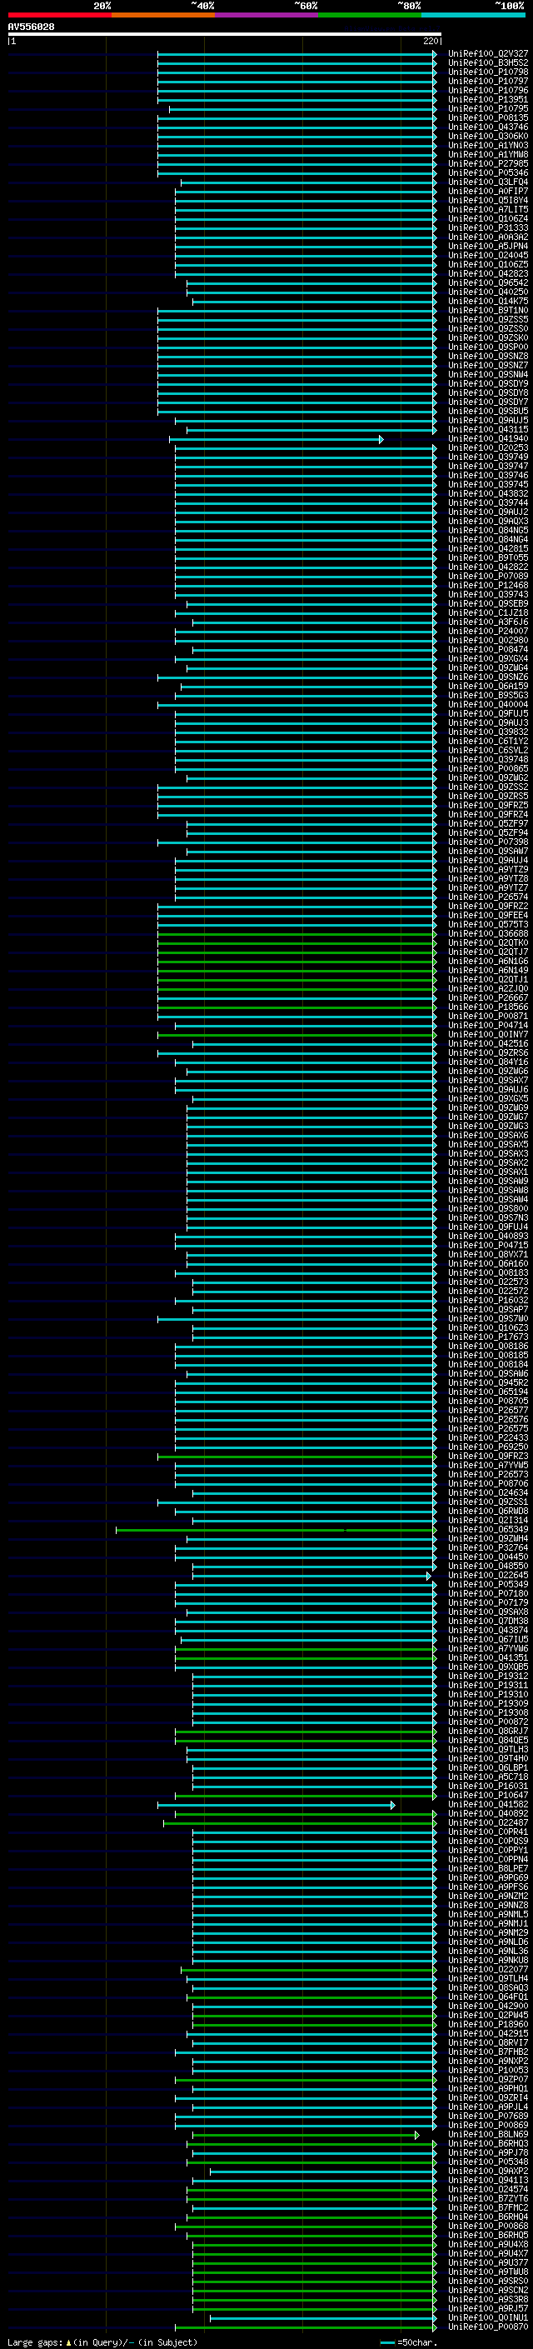Click the red 20% identity legend bar

tap(59, 15)
